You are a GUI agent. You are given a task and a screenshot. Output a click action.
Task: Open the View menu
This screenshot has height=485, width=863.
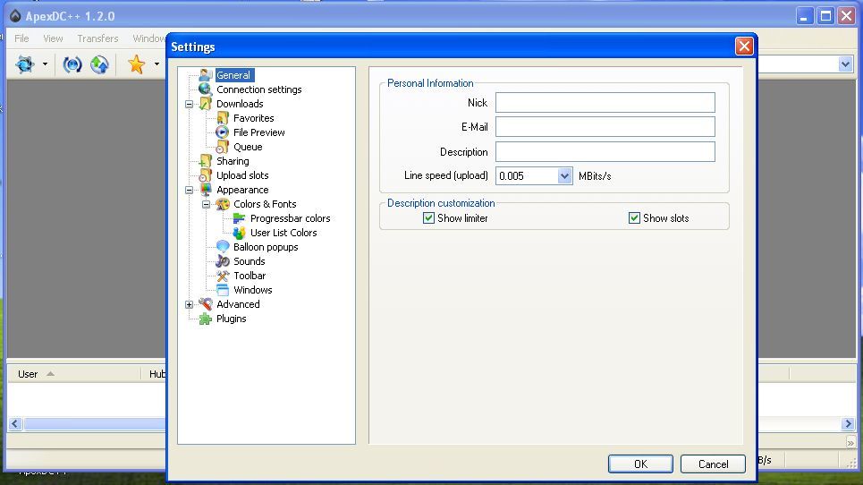pos(53,38)
